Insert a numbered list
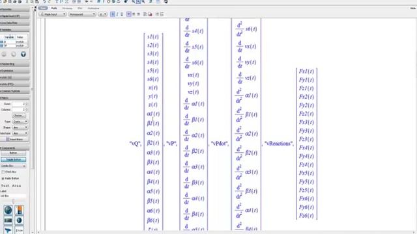417x234 pixels. click(x=162, y=14)
